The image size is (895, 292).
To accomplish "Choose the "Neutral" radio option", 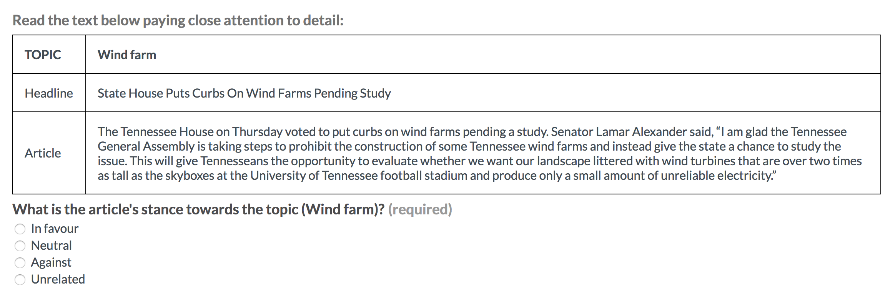I will 20,246.
